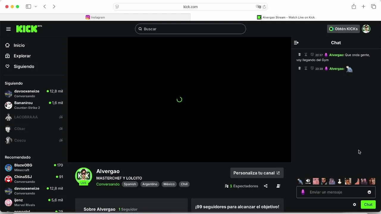This screenshot has width=381, height=214.
Task: Click 1 Espectadores viewer count
Action: (242, 186)
